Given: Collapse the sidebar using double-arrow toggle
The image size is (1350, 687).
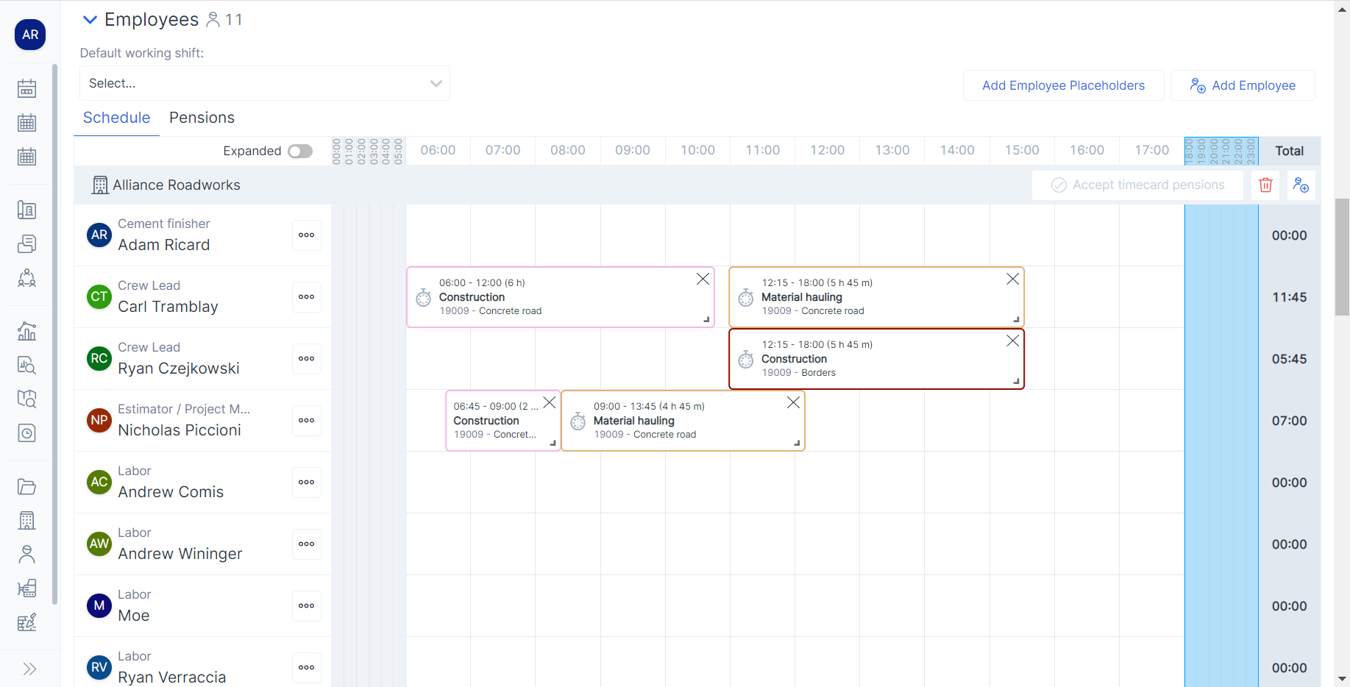Looking at the screenshot, I should (29, 668).
